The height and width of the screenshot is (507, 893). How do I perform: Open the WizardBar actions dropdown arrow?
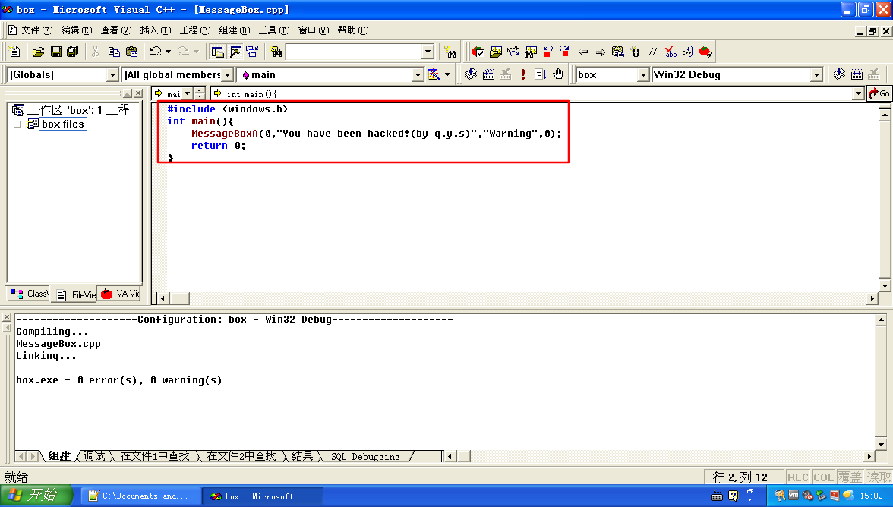click(x=448, y=74)
